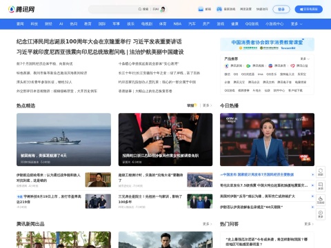Open 小游戏中心 in the navigation bar
The image size is (331, 248).
(x=274, y=23)
